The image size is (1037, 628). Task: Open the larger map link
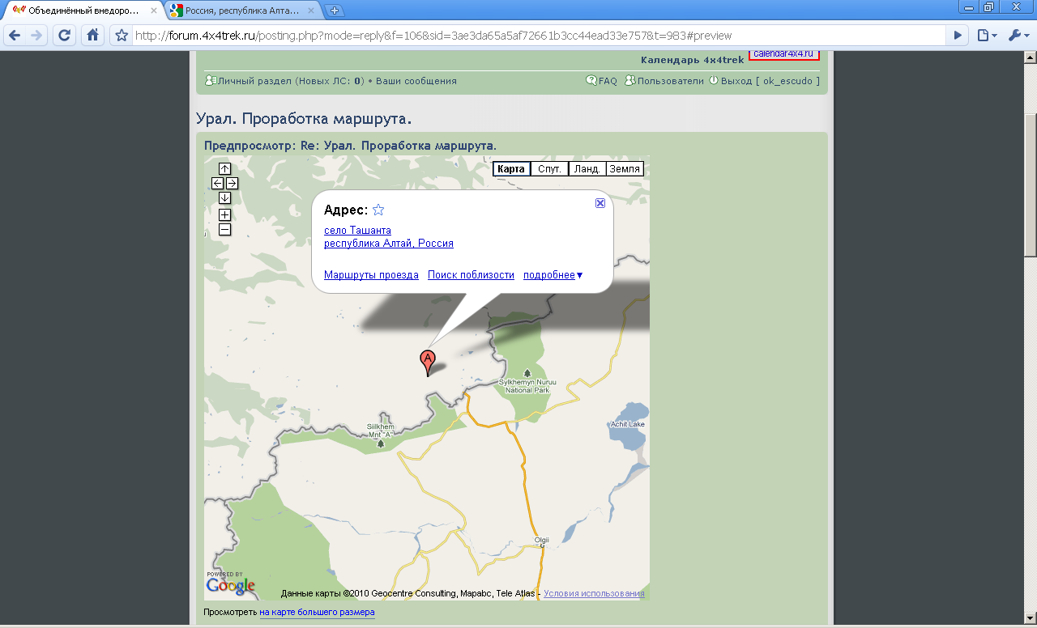(x=317, y=613)
